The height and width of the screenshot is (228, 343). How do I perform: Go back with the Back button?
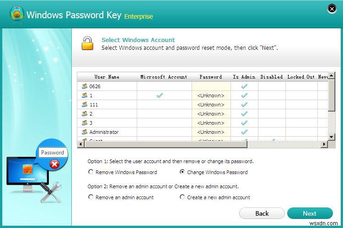tap(262, 213)
